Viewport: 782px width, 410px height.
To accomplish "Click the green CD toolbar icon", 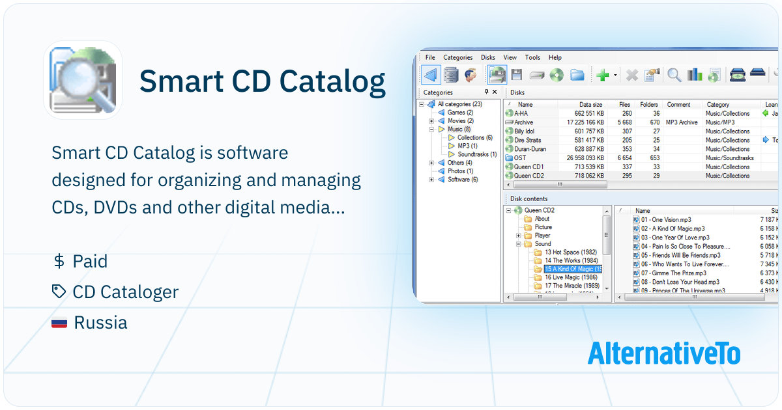I will [x=556, y=75].
